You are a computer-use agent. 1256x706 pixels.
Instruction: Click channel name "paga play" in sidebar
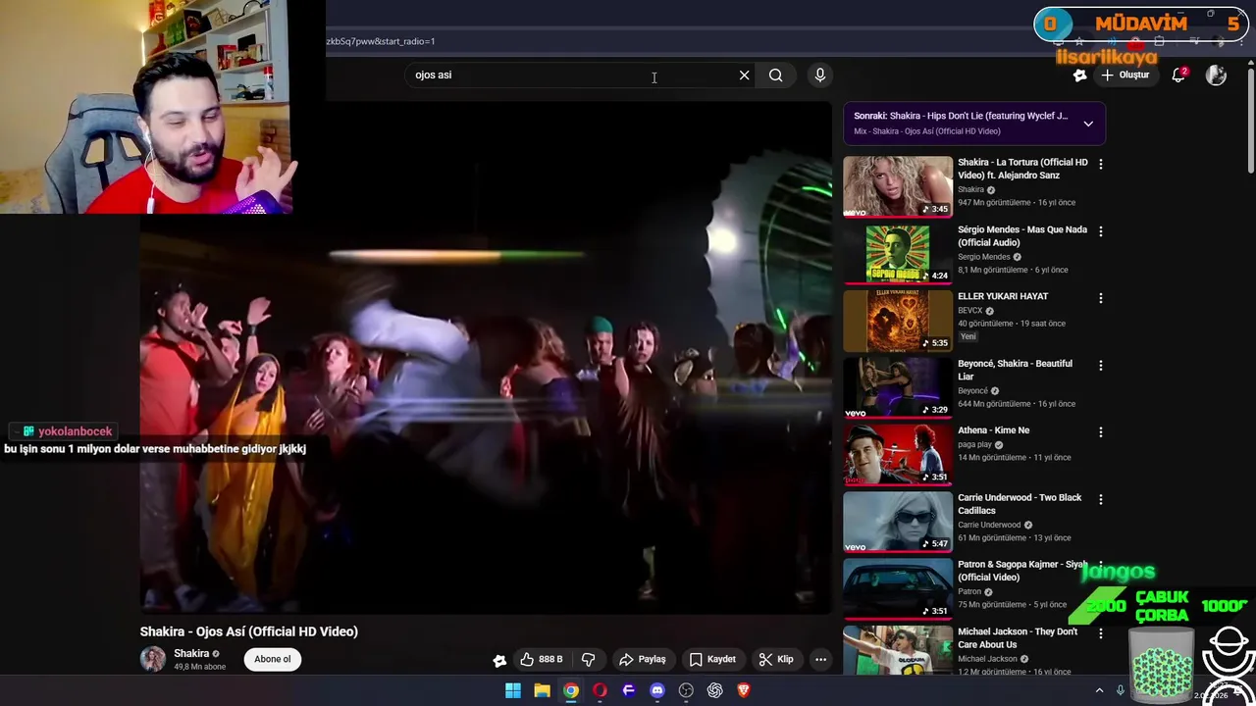point(974,444)
